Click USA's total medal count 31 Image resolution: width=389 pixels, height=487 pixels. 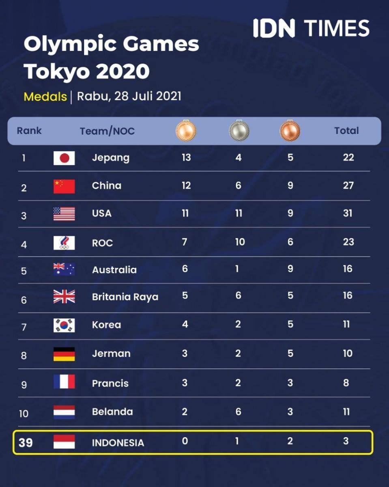(348, 213)
